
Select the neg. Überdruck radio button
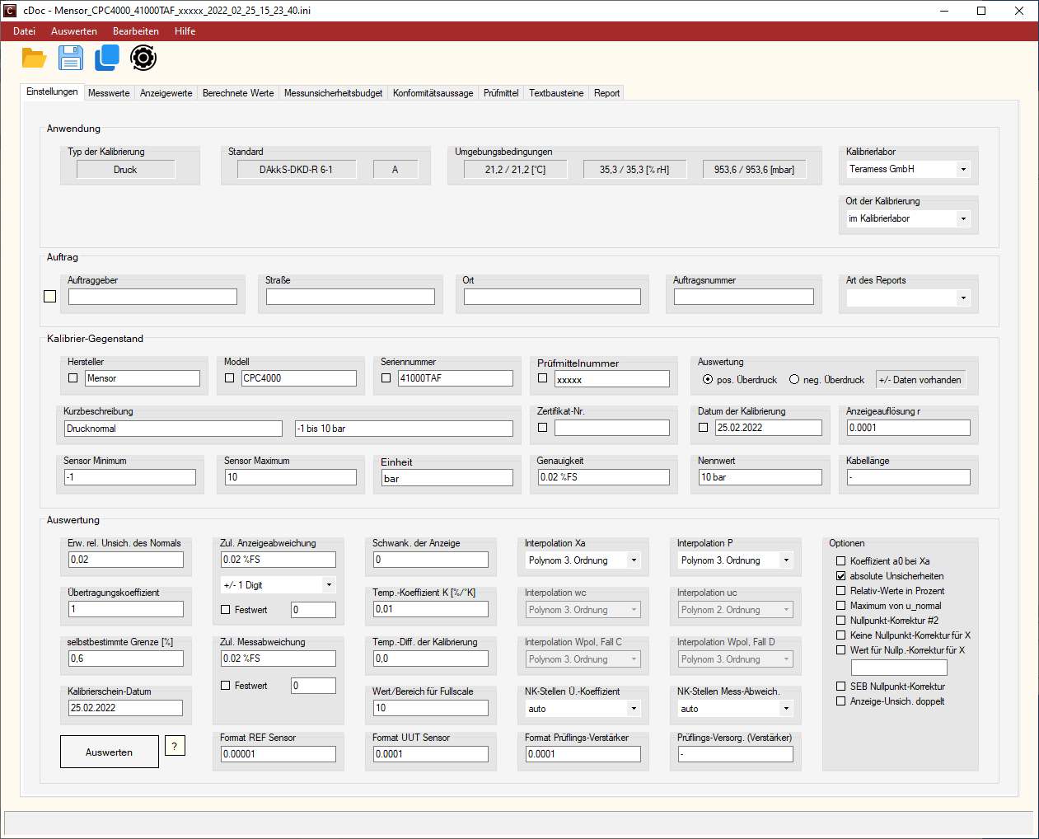(794, 380)
